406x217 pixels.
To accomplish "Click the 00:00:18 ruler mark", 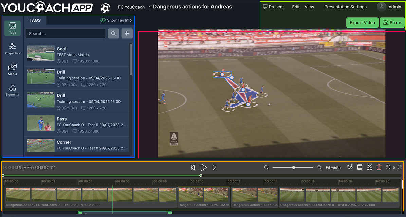I will pyautogui.click(x=345, y=181).
